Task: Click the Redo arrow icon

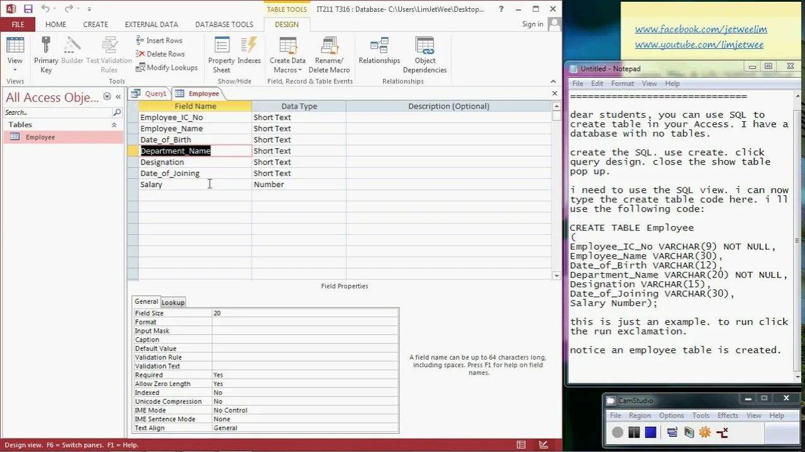Action: click(x=68, y=9)
